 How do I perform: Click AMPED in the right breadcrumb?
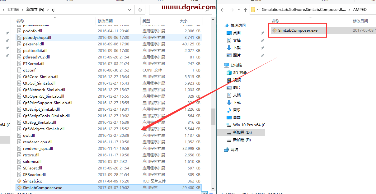(360, 10)
